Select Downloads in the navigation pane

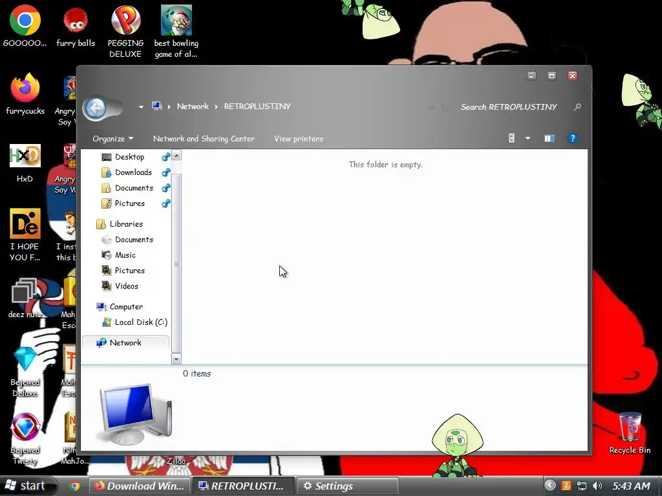click(x=133, y=172)
